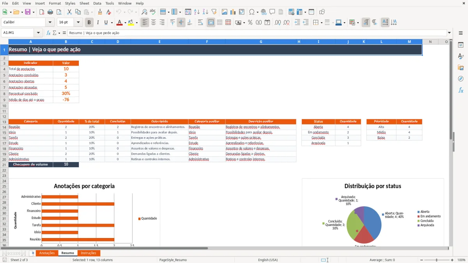The image size is (468, 263).
Task: Export directly as PDF
Action: click(x=42, y=12)
